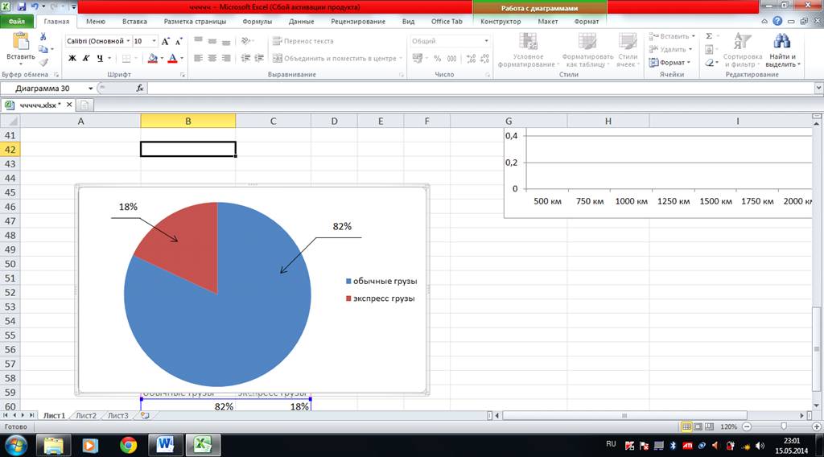Click the Формат button in Ячейки group

pos(671,62)
